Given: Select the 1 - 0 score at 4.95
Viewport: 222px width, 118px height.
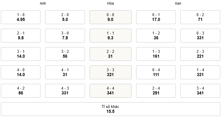Looking at the screenshot, I should (21, 17).
